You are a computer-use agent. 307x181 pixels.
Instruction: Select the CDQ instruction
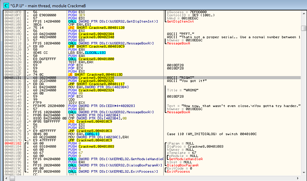71,100
